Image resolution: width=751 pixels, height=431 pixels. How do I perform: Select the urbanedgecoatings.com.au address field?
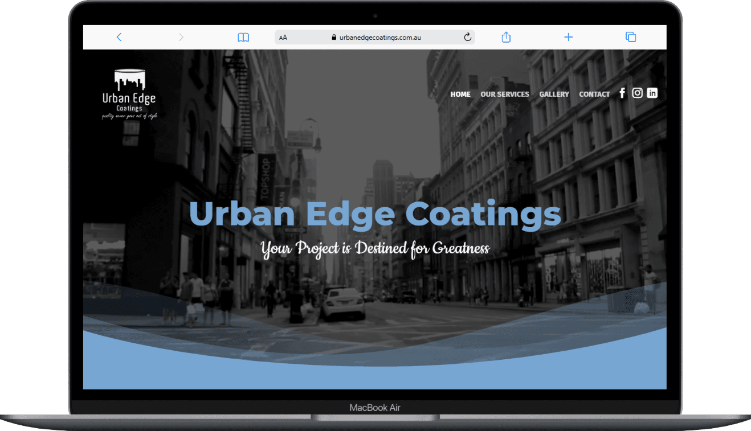coord(380,38)
